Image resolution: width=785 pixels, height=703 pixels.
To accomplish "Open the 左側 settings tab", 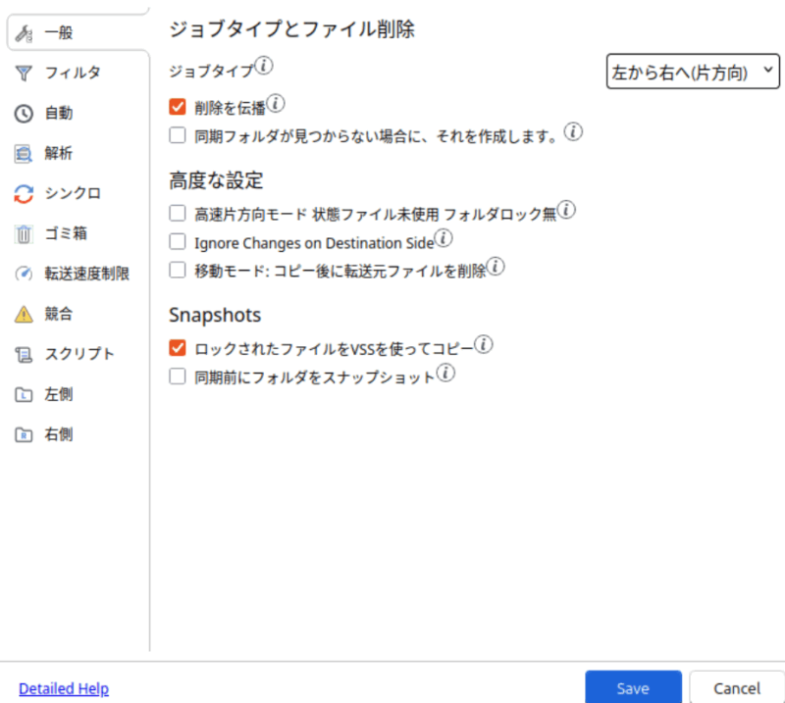I will pos(58,394).
